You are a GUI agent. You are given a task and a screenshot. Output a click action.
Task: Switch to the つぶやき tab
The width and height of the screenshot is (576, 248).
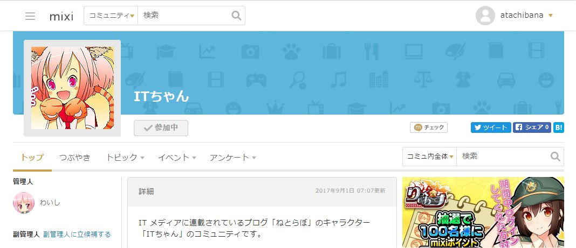pos(75,158)
